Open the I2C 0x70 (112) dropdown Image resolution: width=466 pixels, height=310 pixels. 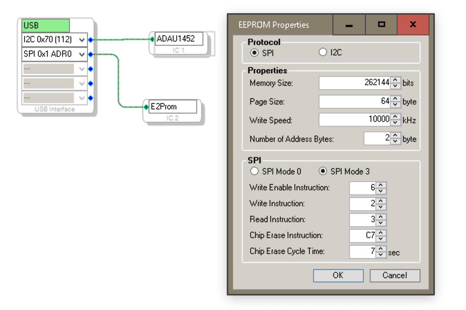click(x=82, y=40)
